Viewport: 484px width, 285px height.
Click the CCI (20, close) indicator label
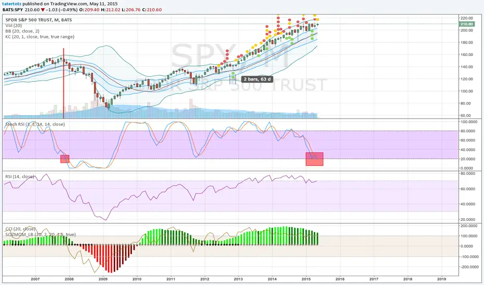[x=20, y=229]
